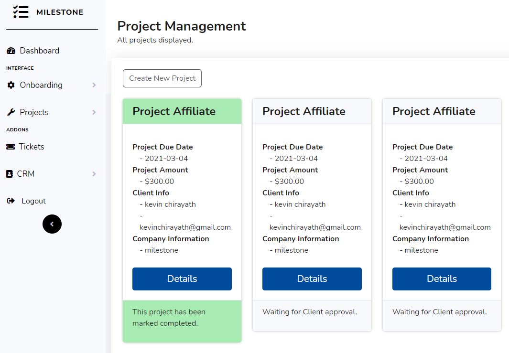Select the Logout text in sidebar

click(x=33, y=201)
